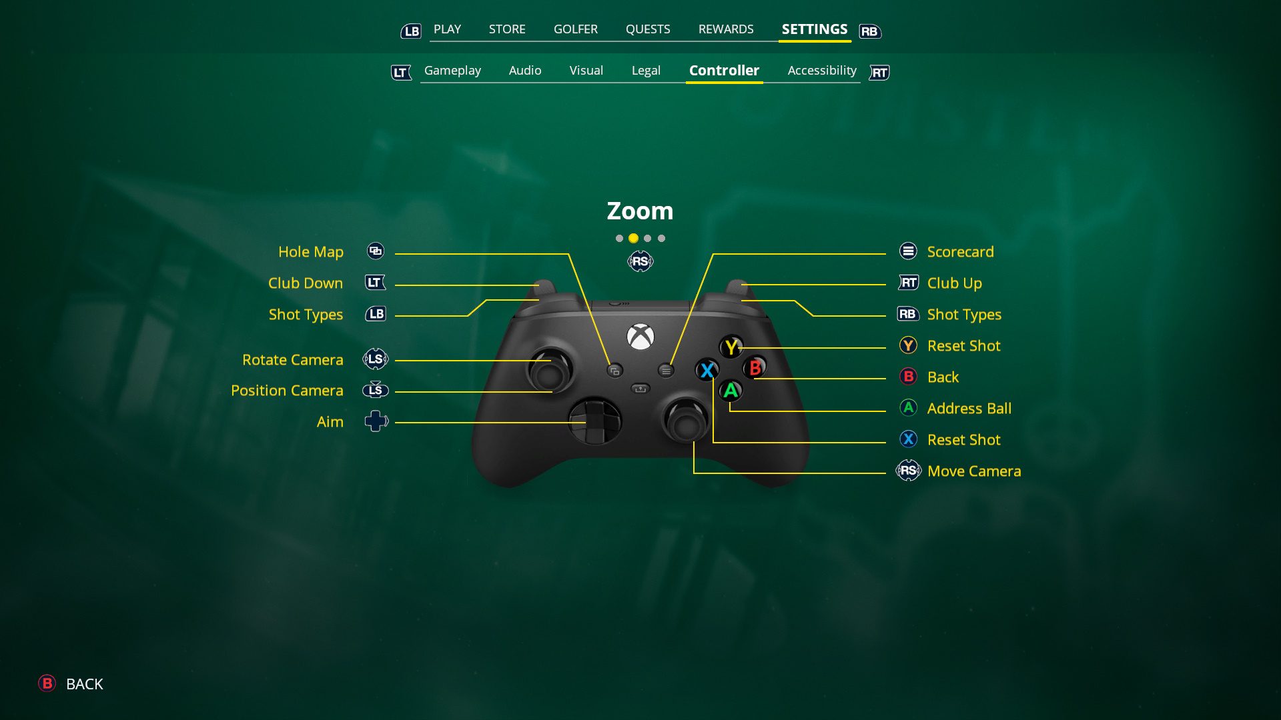Navigate to the Legal tab
Screen dimensions: 1281x720
click(646, 70)
